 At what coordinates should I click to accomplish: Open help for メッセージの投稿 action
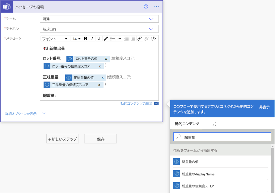point(146,7)
